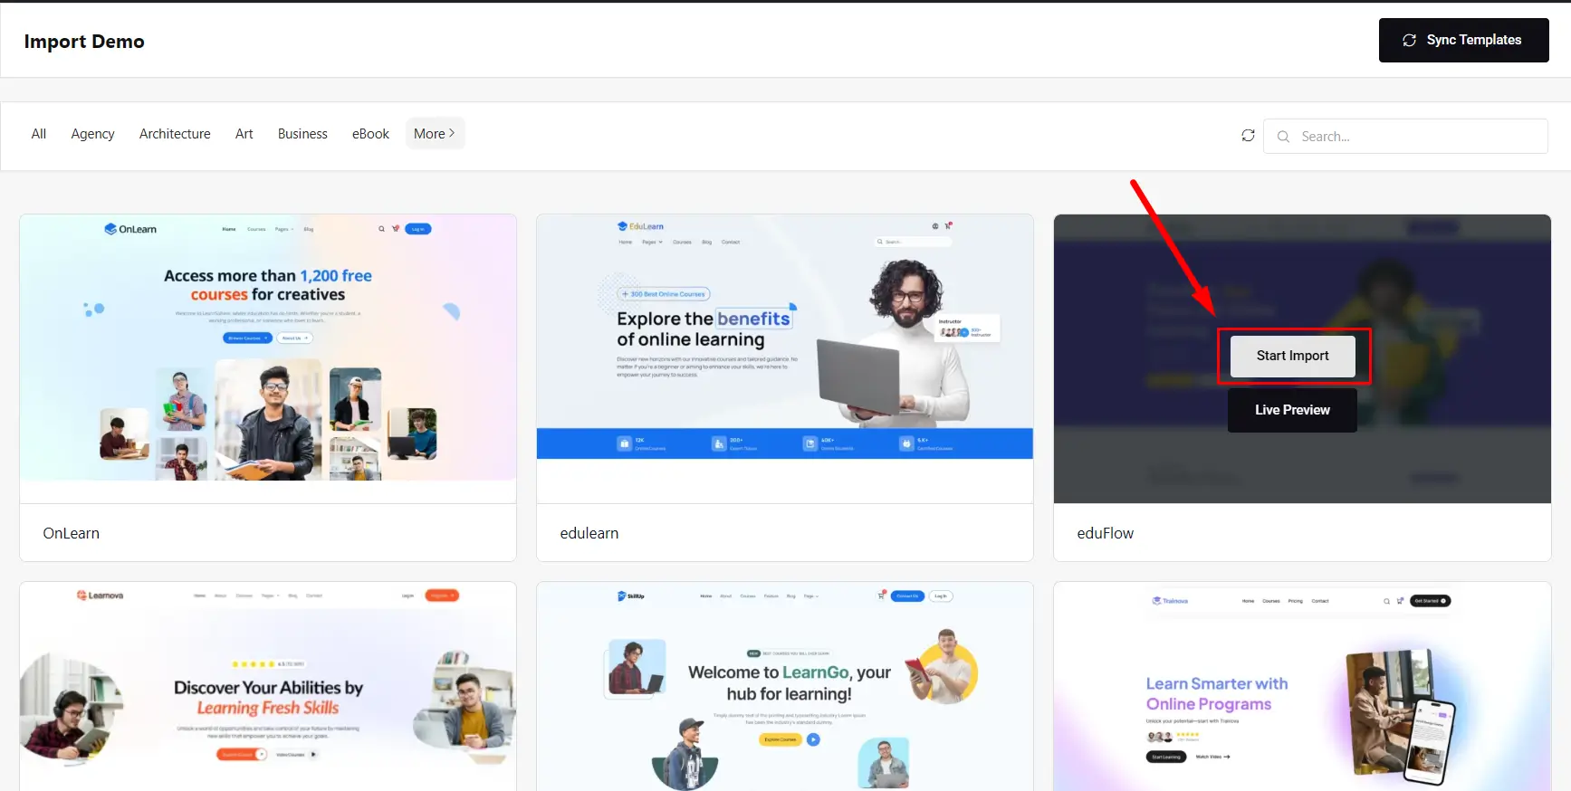
Task: Select the Business category filter
Action: pyautogui.click(x=302, y=134)
